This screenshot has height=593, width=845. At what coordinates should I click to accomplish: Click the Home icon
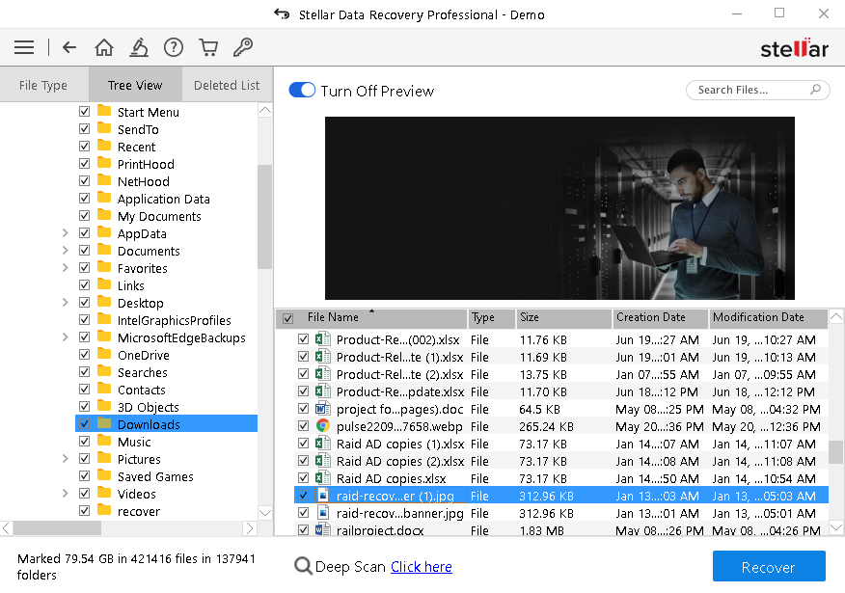pos(104,47)
